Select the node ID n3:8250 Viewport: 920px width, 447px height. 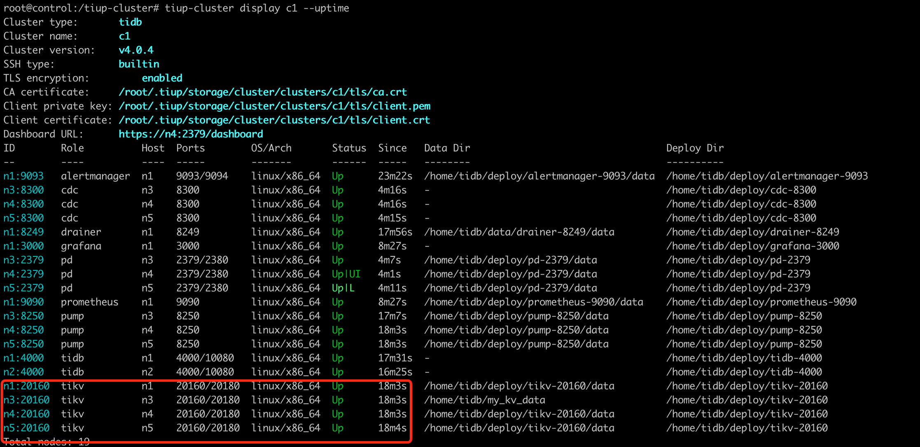[23, 316]
